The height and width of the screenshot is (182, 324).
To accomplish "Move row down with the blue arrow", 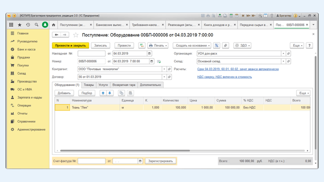I will [110, 93].
